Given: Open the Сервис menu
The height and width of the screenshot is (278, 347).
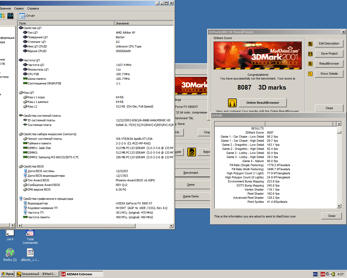Looking at the screenshot, I should (x=19, y=8).
